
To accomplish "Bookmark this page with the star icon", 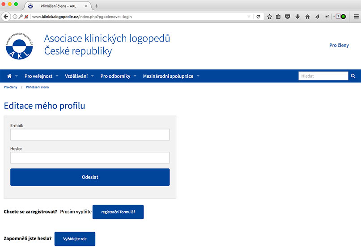I will 270,17.
